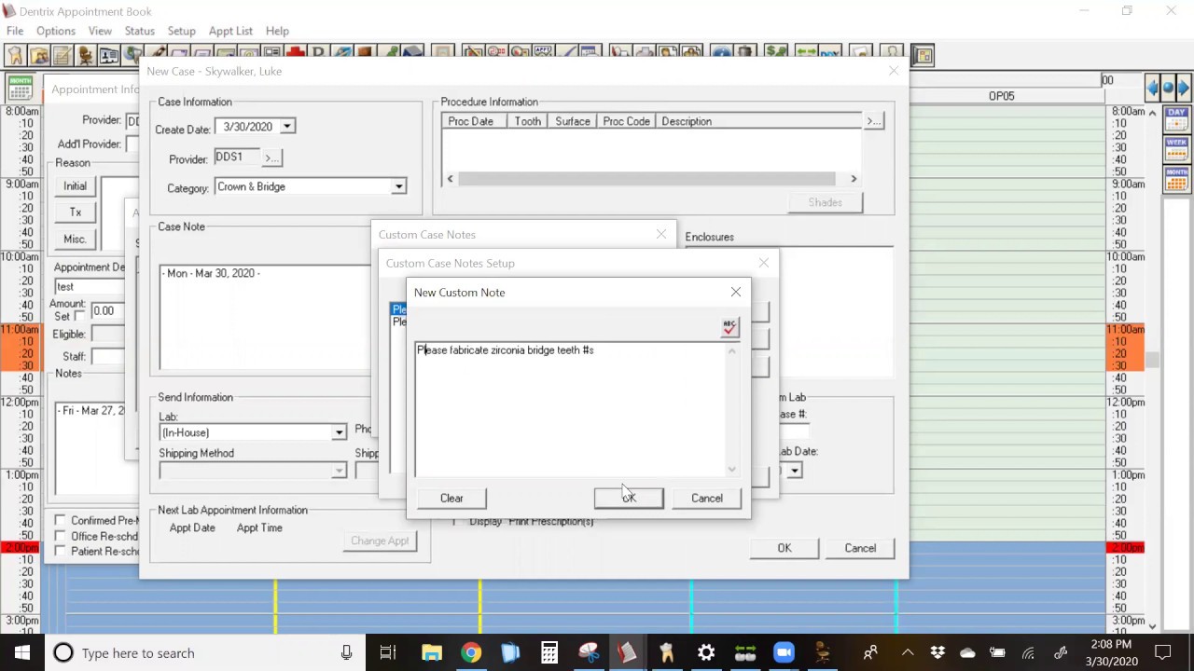Click the Dropbox tray icon
This screenshot has height=671, width=1194.
pyautogui.click(x=937, y=652)
